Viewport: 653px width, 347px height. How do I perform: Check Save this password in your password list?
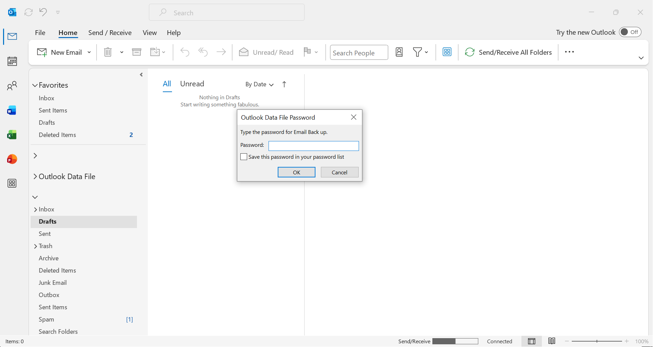click(244, 157)
